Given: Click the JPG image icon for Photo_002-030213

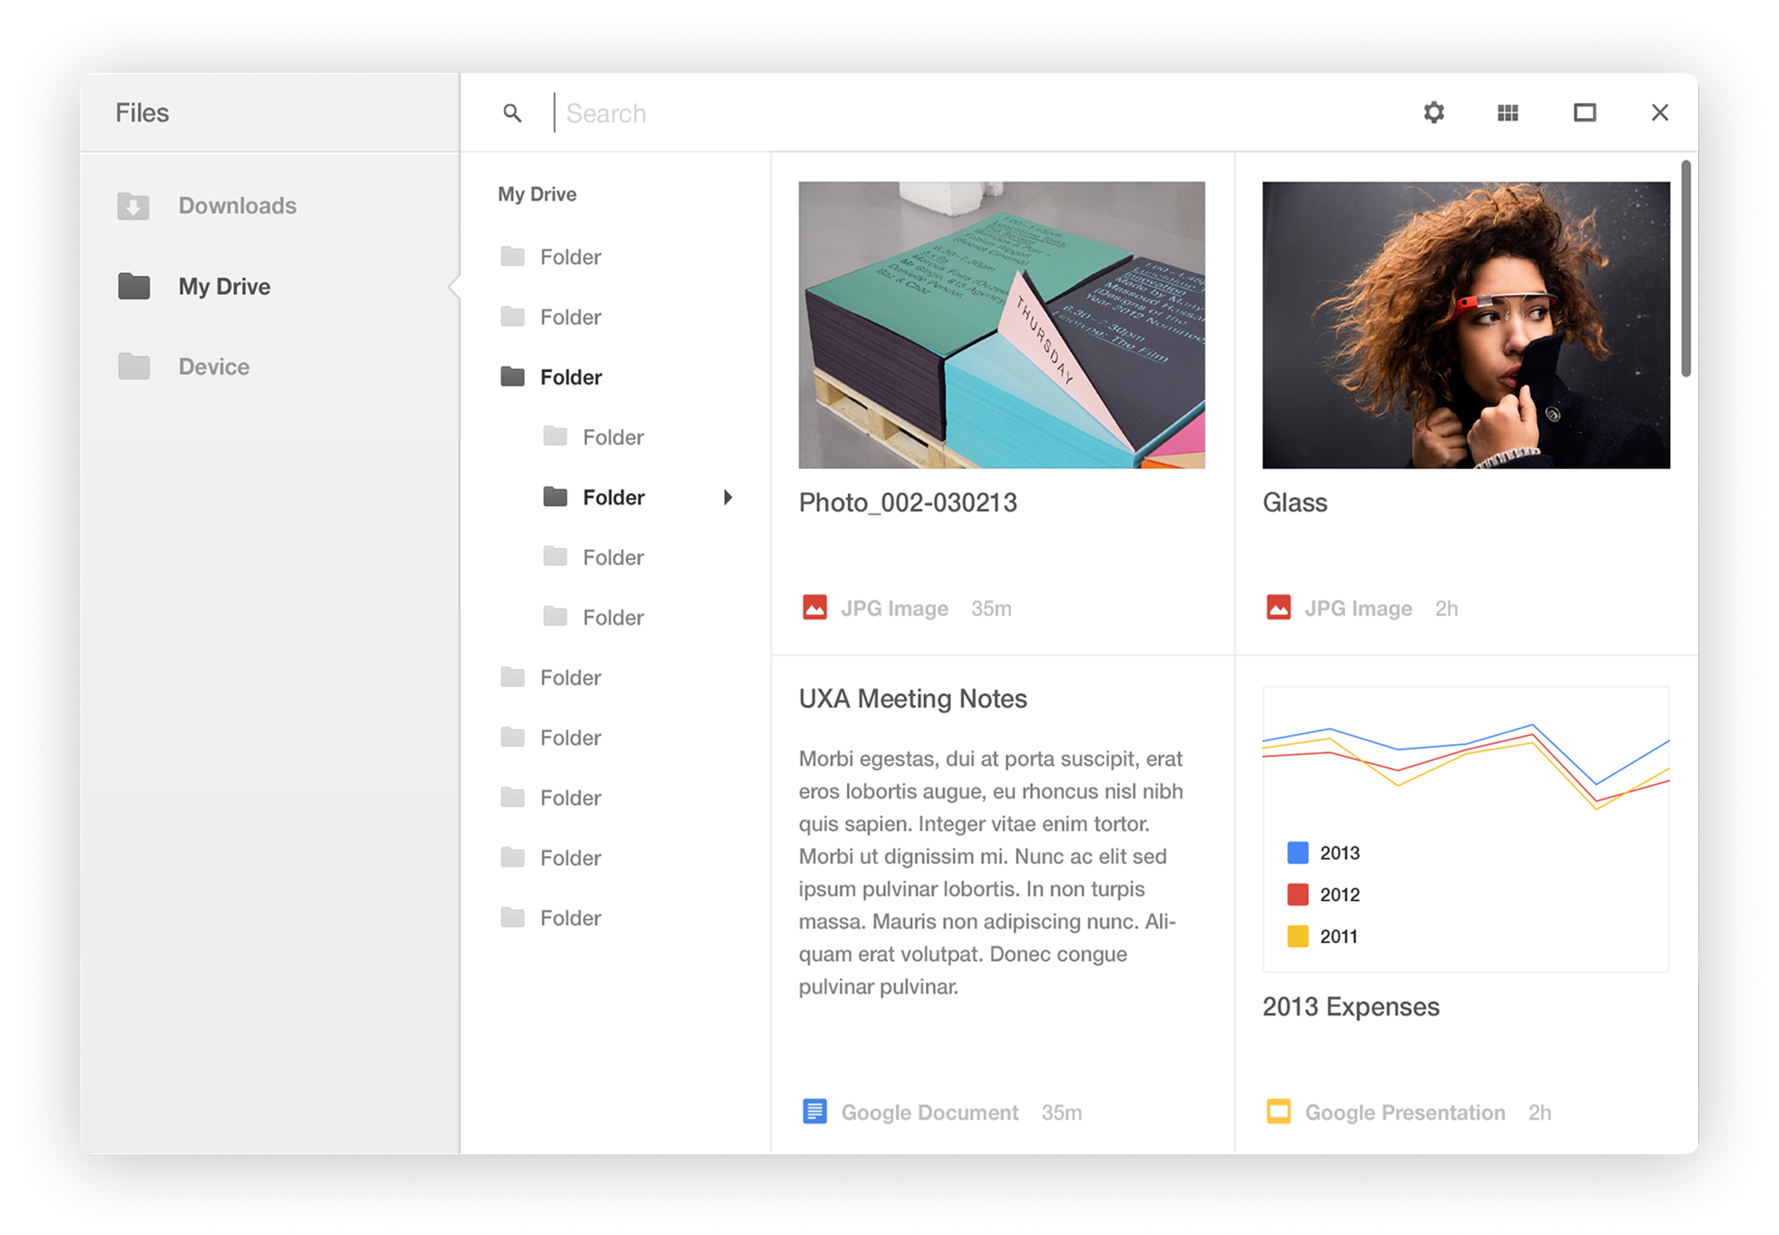Looking at the screenshot, I should point(815,607).
